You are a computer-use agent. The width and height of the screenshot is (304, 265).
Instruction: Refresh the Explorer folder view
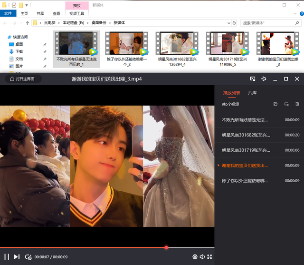[x=234, y=23]
